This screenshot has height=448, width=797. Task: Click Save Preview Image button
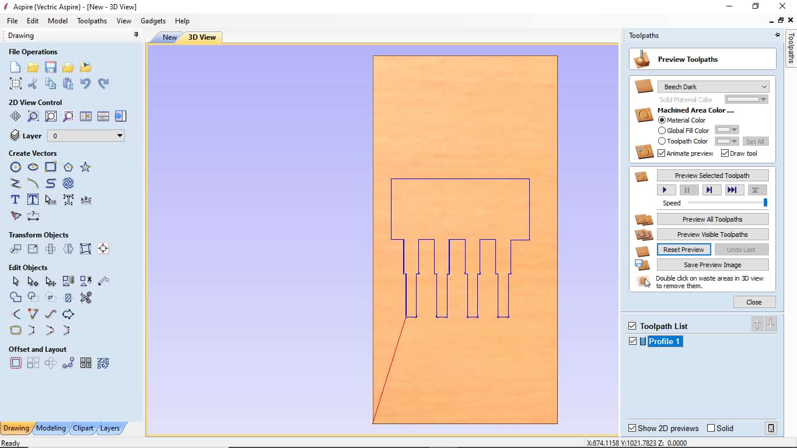(712, 265)
